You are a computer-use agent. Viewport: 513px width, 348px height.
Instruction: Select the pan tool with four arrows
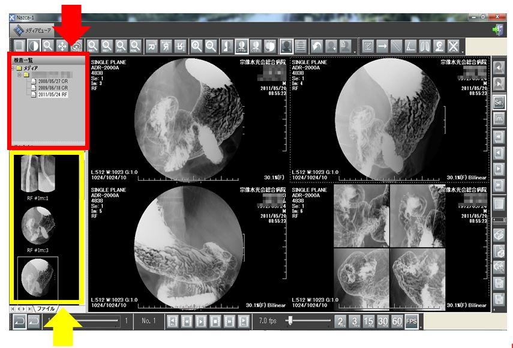tap(62, 46)
